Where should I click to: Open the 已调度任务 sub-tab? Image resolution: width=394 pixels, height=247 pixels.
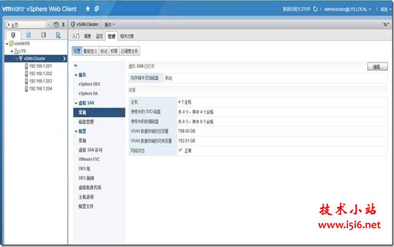point(129,51)
